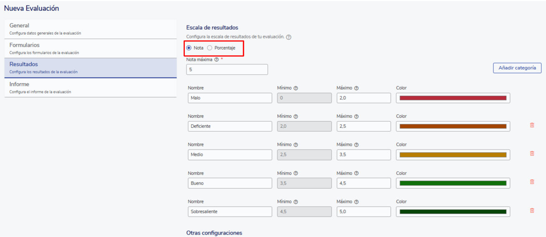Click the Máximo field of Deficiente row

[x=363, y=126]
